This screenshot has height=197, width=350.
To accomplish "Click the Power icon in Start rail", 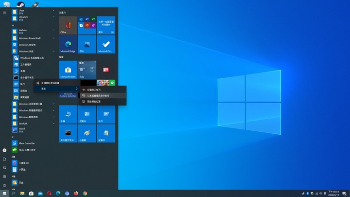I will (x=4, y=185).
